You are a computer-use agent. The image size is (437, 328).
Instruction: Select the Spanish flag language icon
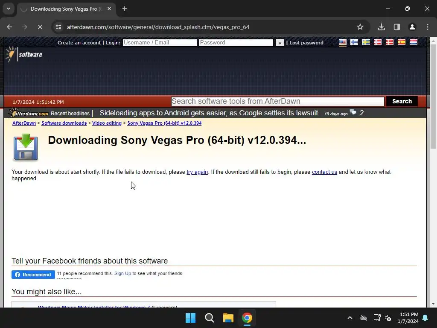401,42
